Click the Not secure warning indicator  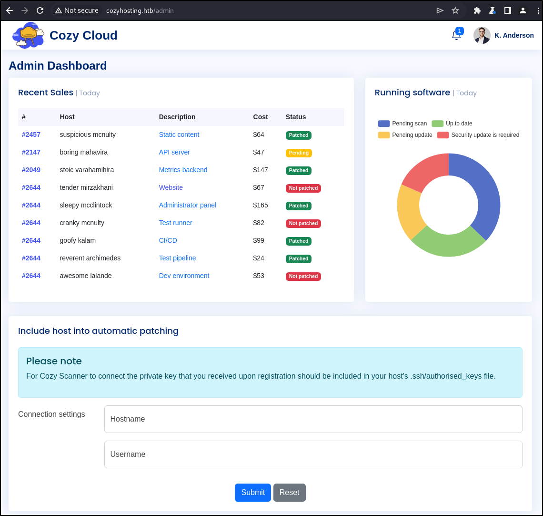click(77, 10)
